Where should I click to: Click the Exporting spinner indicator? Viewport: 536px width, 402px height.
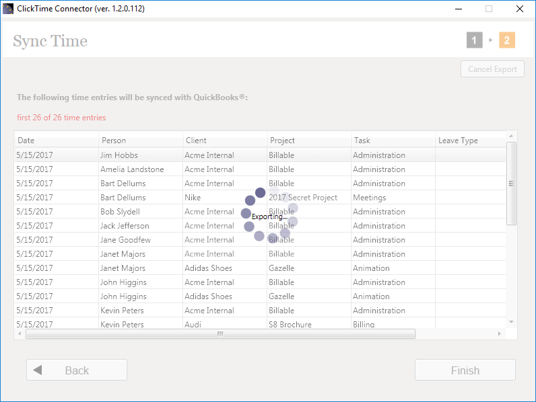(x=269, y=215)
